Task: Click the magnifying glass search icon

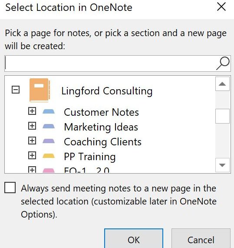Action: (223, 63)
